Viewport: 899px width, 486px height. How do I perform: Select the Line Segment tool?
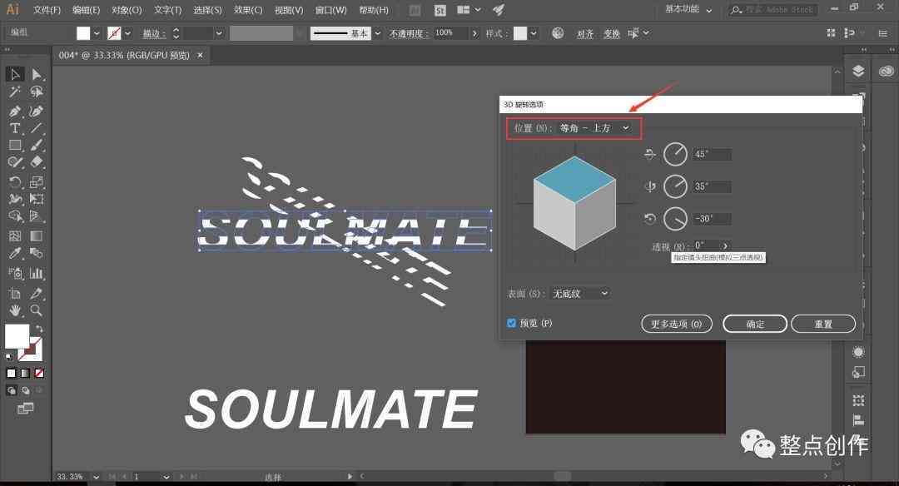point(36,128)
